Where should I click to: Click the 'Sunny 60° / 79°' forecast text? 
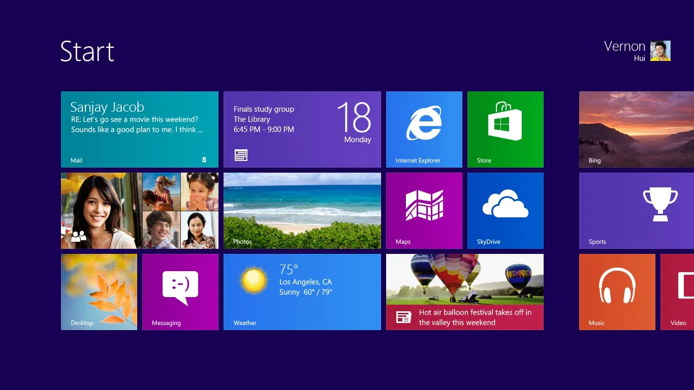pos(305,292)
